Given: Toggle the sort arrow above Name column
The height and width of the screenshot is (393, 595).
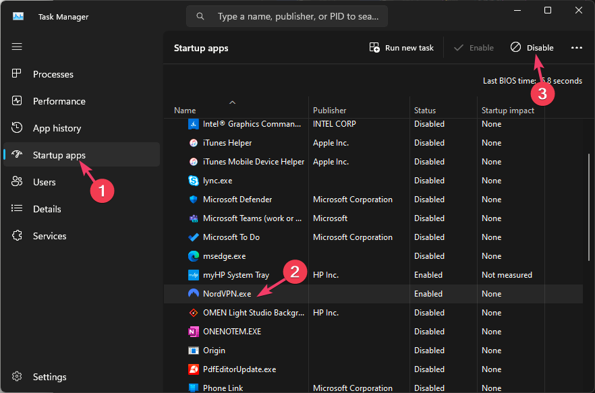Looking at the screenshot, I should point(233,102).
